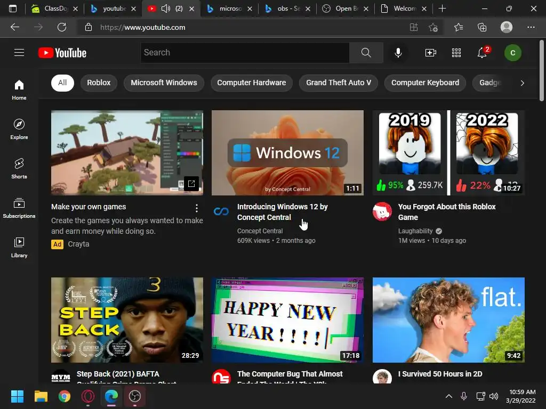Image resolution: width=546 pixels, height=409 pixels.
Task: Click the search magnifier button
Action: [x=366, y=53]
